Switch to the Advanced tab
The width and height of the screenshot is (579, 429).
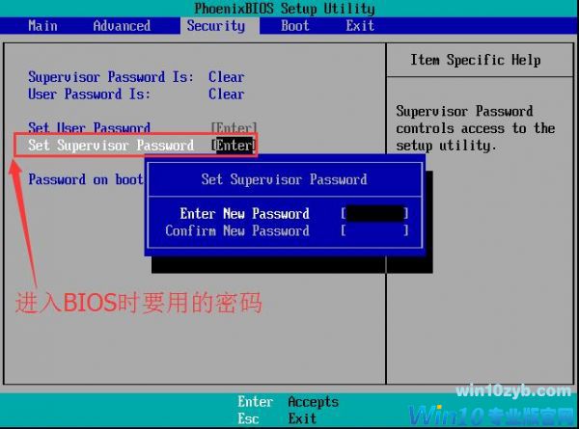click(x=122, y=26)
